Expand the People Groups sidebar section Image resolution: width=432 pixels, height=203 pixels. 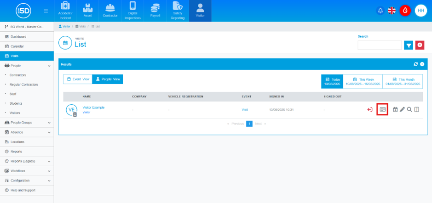coord(27,123)
